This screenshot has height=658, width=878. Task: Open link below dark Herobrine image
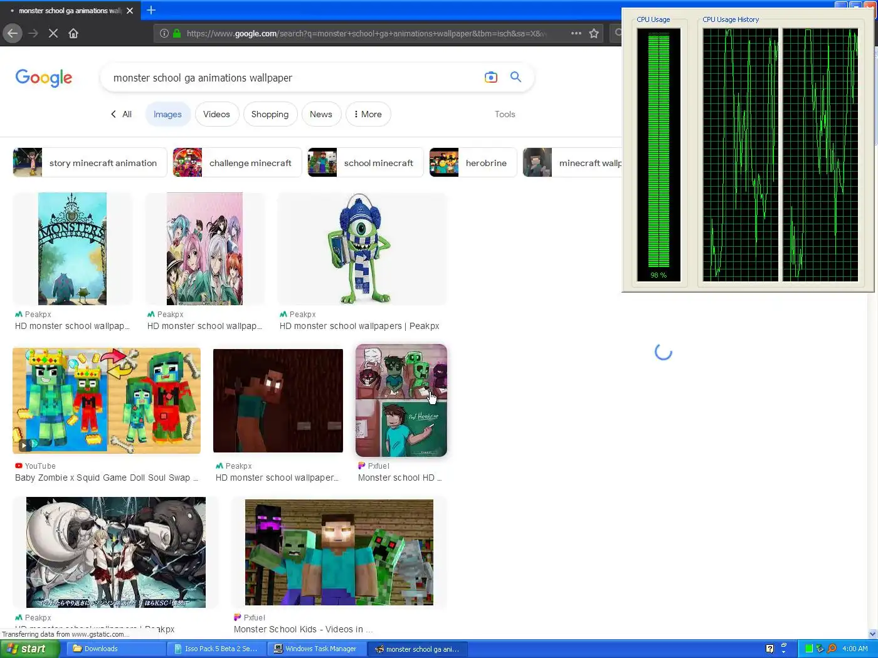click(x=277, y=478)
